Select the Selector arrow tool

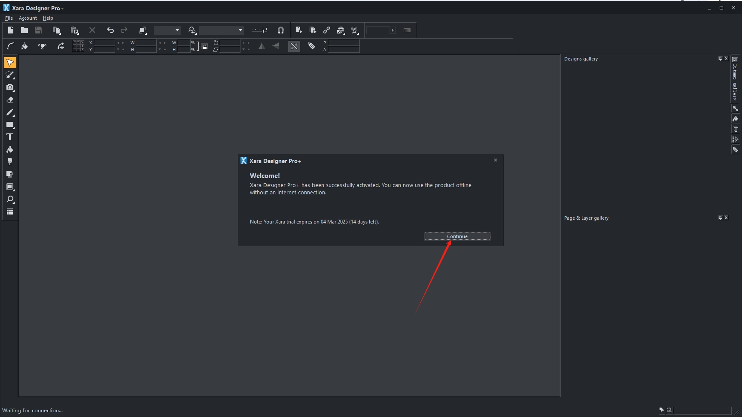pos(10,63)
